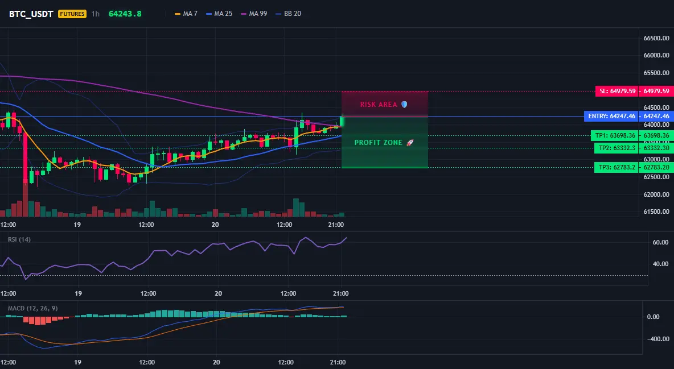Click the 21:00 time label under MACD panel
The image size is (674, 369).
[x=338, y=362]
